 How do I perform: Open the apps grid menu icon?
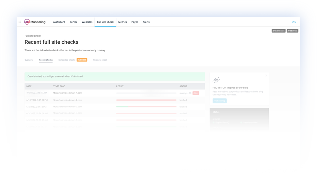(20, 22)
